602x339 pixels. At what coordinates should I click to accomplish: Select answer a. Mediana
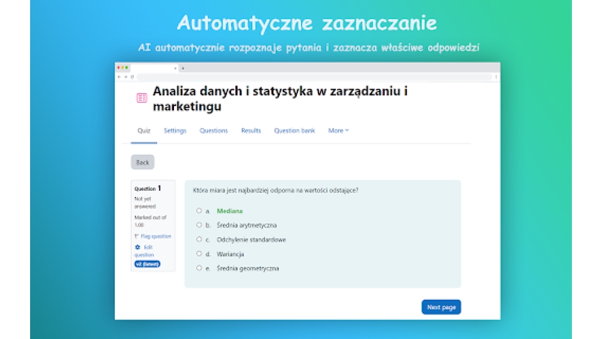pyautogui.click(x=199, y=210)
